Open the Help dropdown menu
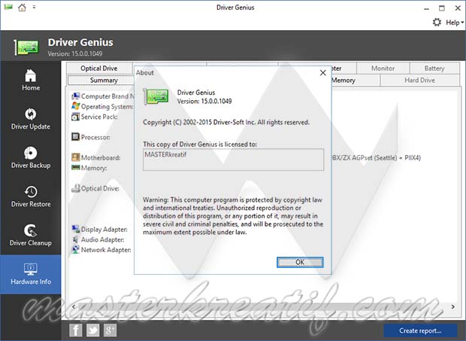Screen dimensions: 466x341 click(455, 23)
